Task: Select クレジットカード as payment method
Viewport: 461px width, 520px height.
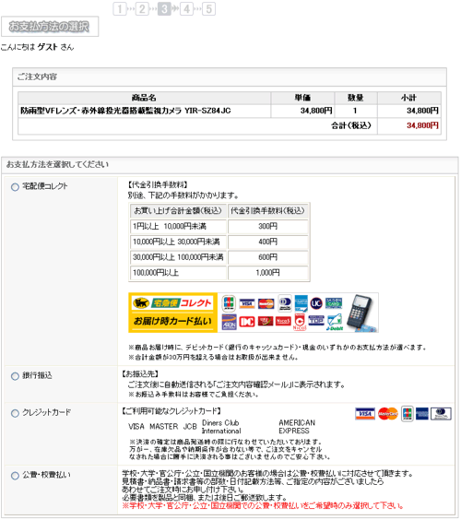Action: click(x=15, y=413)
